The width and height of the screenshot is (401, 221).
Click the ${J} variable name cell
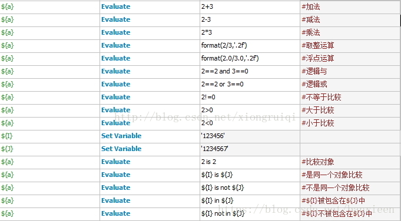(49, 149)
